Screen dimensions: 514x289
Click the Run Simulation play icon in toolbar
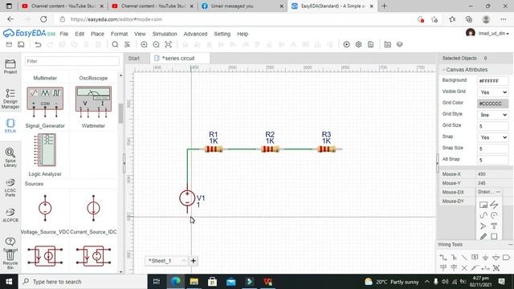coord(346,45)
